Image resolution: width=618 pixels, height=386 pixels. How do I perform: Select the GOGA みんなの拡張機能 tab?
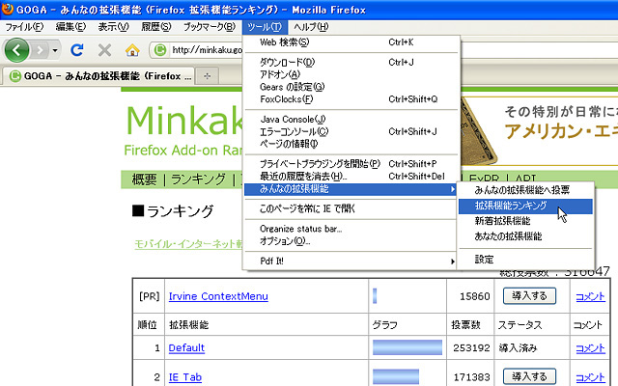(x=99, y=76)
